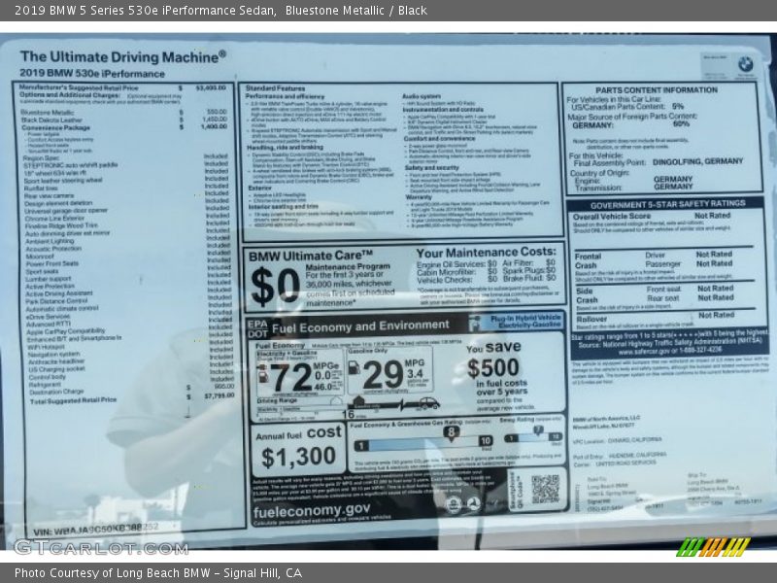
Task: Click the smartphone QR code
Action: click(x=545, y=489)
